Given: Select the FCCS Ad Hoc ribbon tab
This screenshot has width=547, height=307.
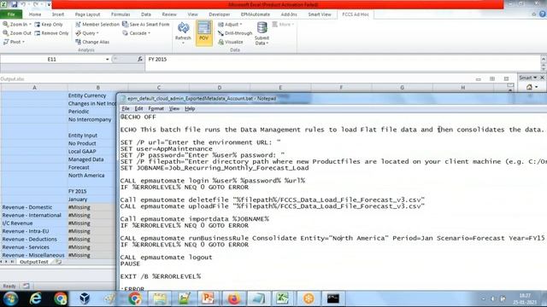Looking at the screenshot, I should coord(356,14).
